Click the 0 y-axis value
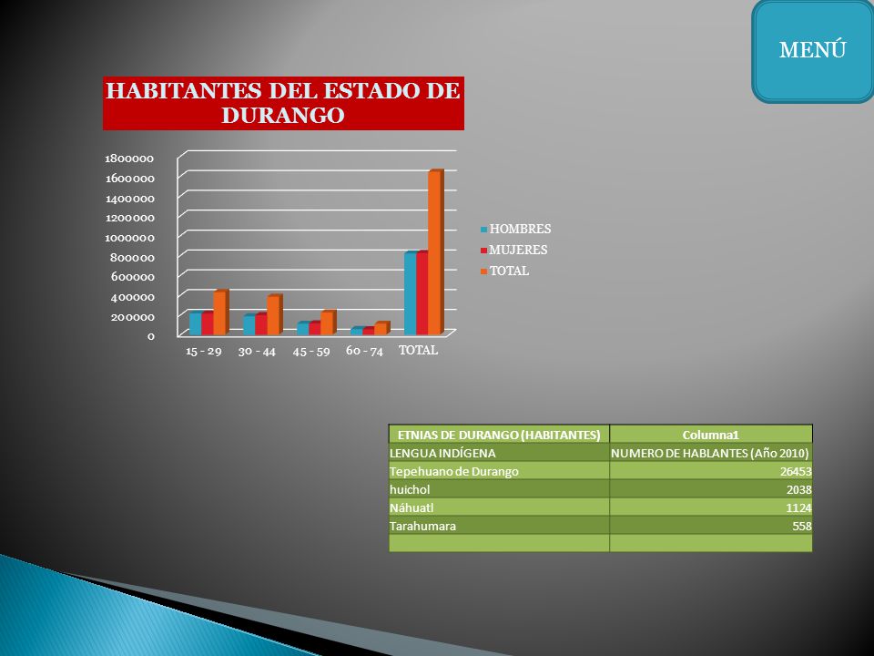Screen dimensions: 874x656 [150, 336]
